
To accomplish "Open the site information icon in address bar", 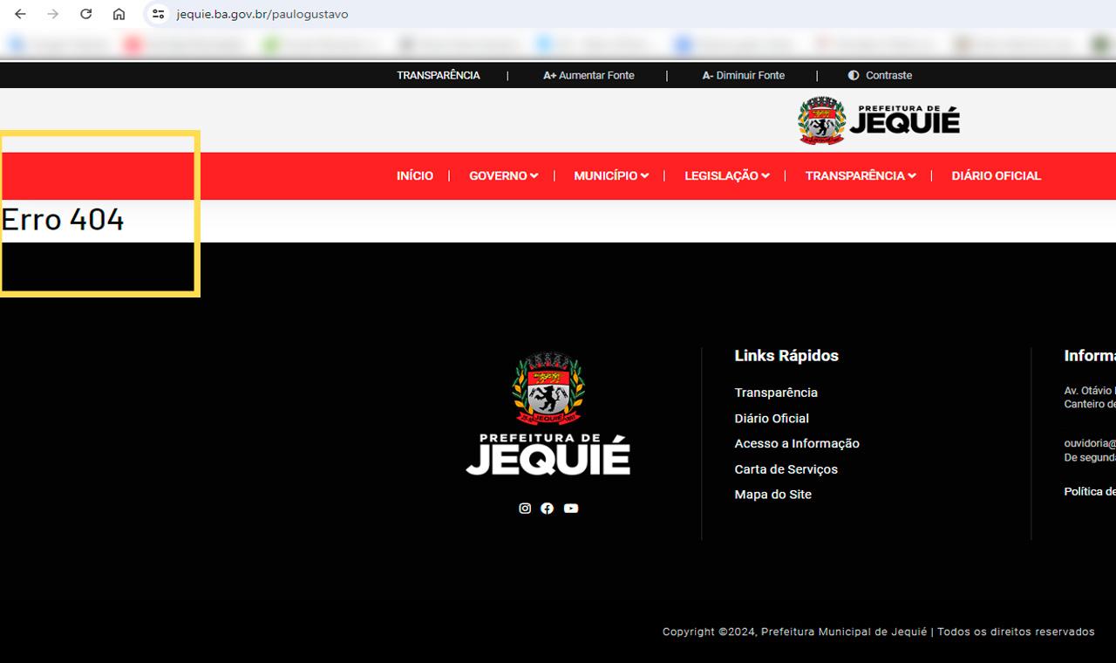I will point(158,14).
